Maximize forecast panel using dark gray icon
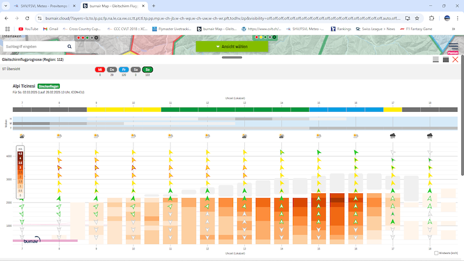 click(x=445, y=60)
